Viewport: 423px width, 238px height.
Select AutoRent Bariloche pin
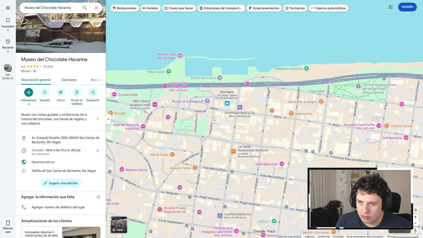click(x=220, y=216)
